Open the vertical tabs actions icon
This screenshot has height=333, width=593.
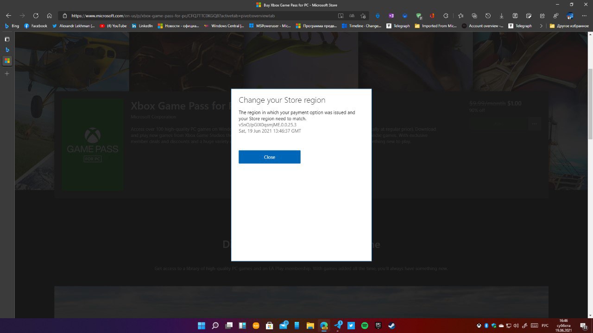pos(7,39)
